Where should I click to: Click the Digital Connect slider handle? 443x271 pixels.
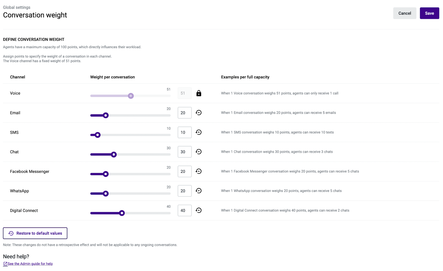point(122,213)
